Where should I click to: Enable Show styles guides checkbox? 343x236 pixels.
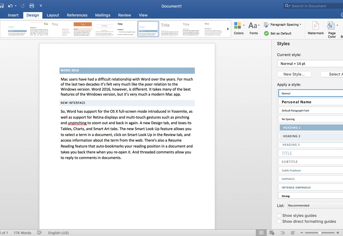coord(279,215)
